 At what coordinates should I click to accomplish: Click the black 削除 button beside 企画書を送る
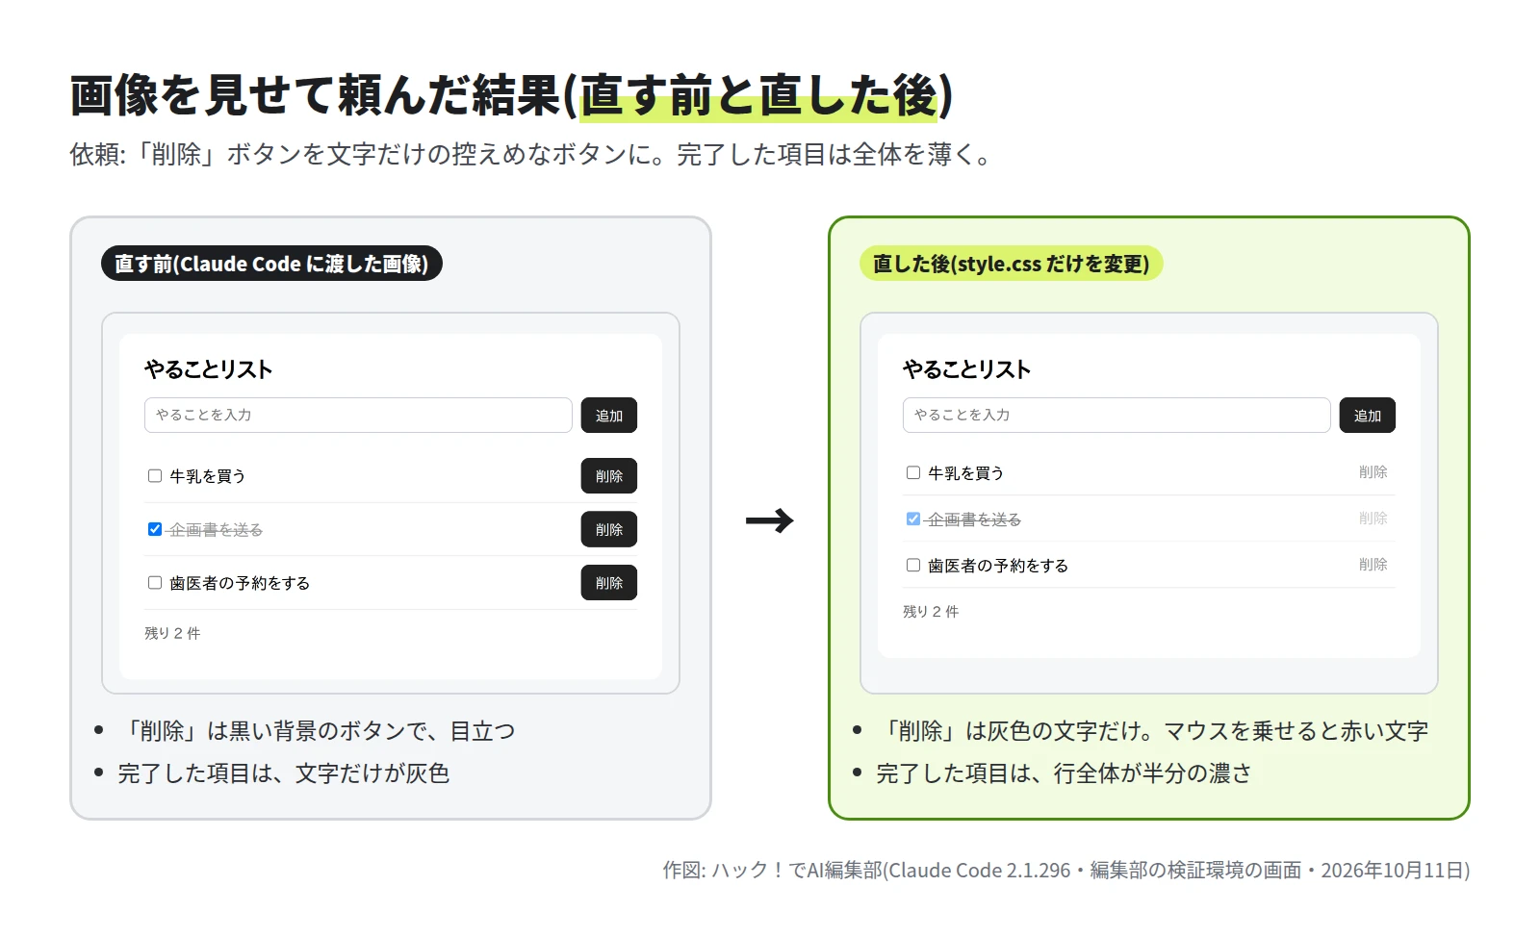609,529
